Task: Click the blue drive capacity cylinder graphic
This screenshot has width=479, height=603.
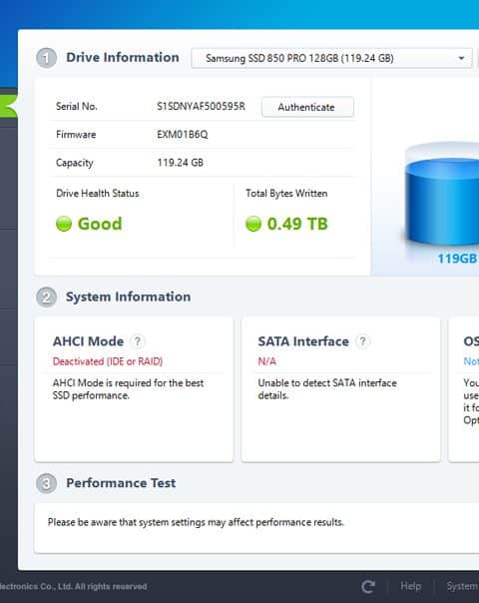Action: 442,196
